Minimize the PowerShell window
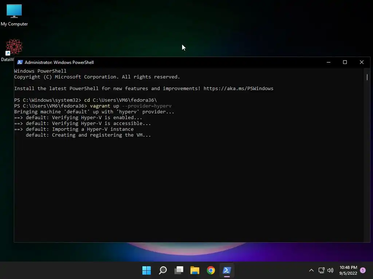The image size is (373, 279). tap(329, 62)
